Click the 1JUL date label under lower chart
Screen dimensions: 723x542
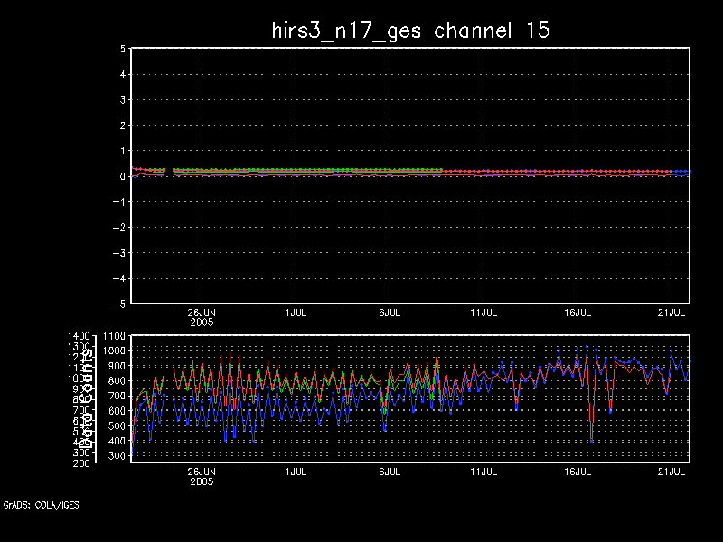click(296, 471)
